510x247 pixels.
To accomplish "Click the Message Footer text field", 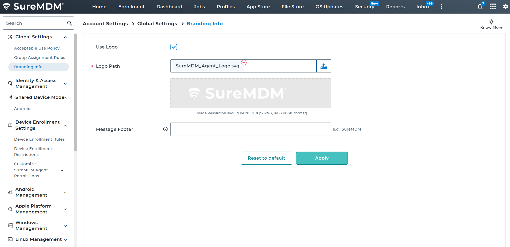I will (251, 129).
